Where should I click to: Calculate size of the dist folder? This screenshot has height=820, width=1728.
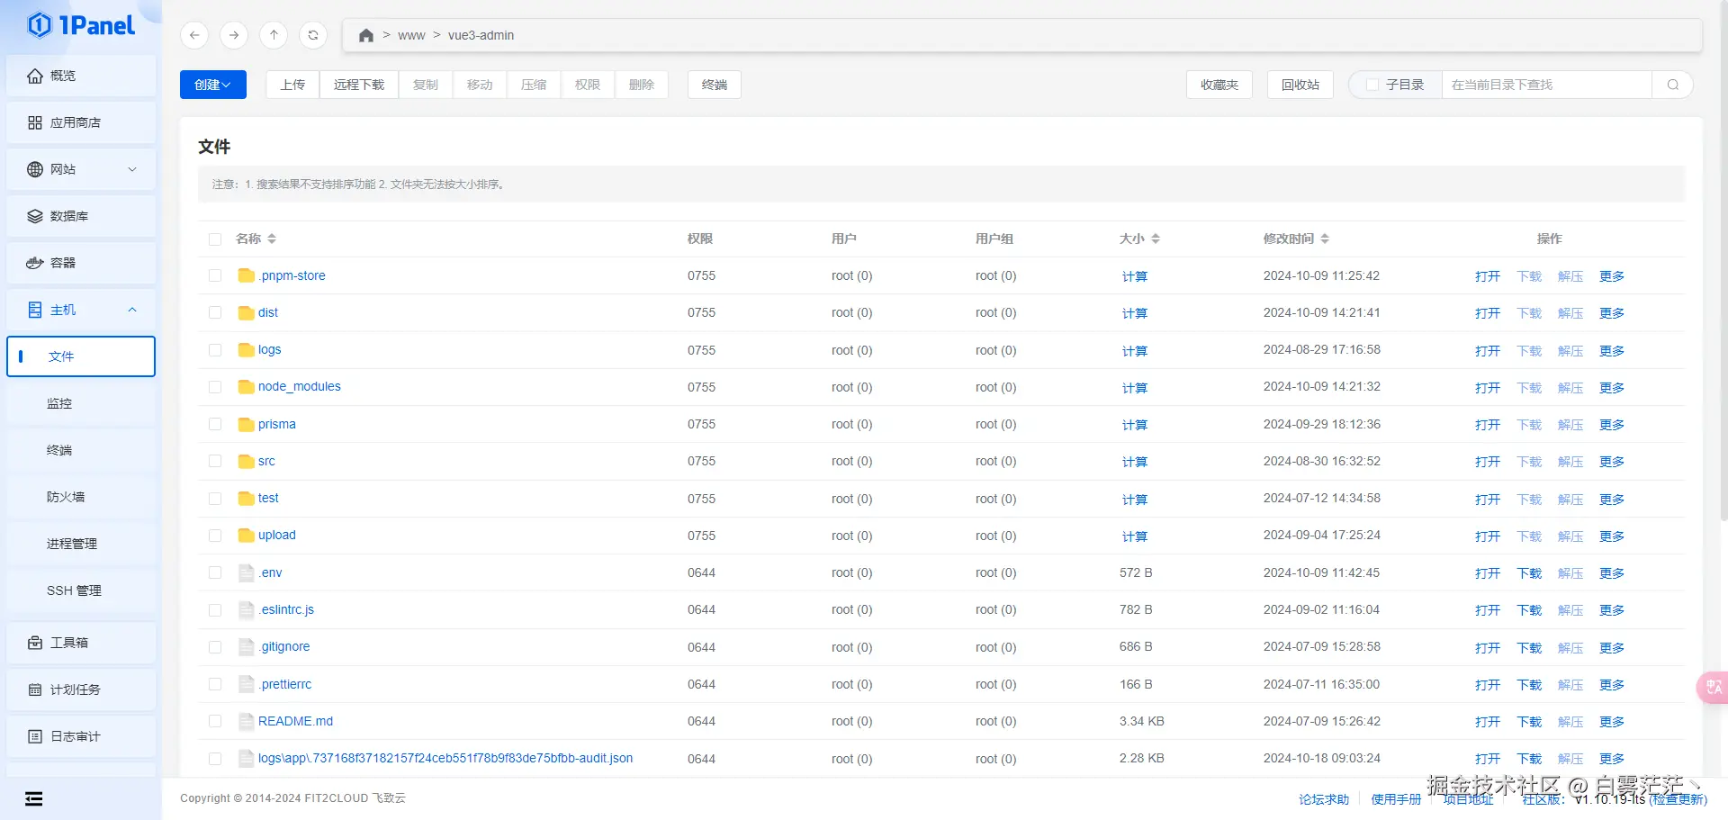[x=1134, y=313]
